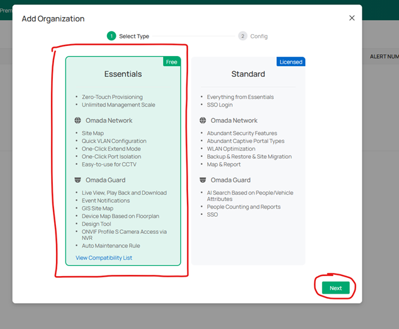Image resolution: width=399 pixels, height=329 pixels.
Task: Click the blue Licensed badge
Action: [291, 62]
